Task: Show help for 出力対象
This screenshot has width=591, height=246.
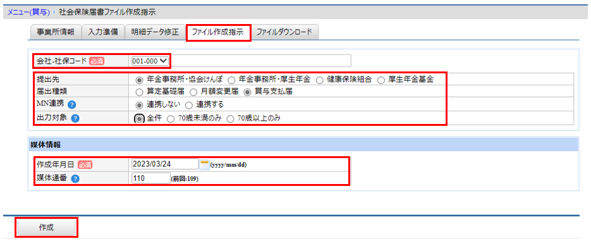Action: (75, 118)
